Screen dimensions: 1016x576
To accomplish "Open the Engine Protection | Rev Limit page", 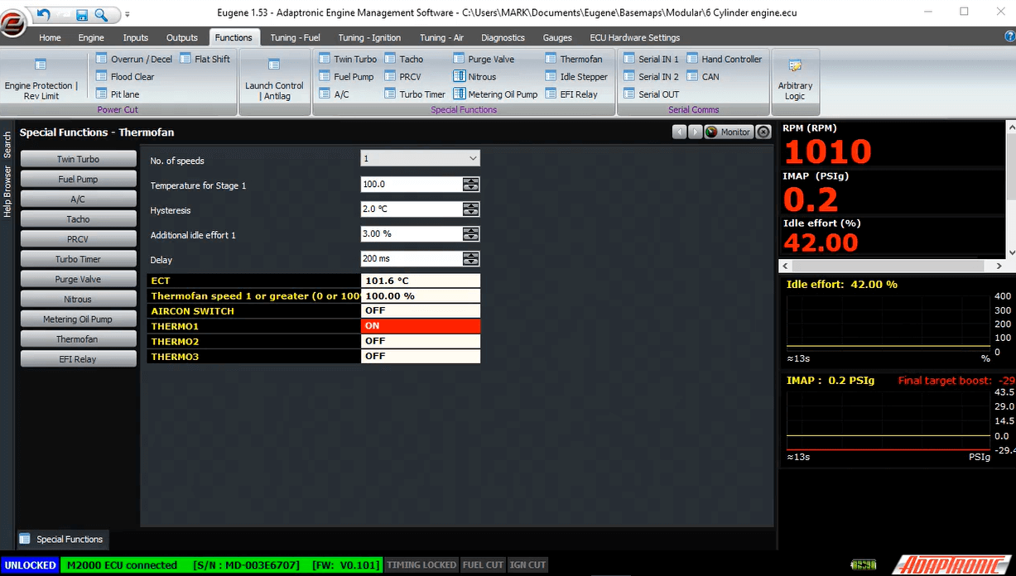I will point(41,79).
